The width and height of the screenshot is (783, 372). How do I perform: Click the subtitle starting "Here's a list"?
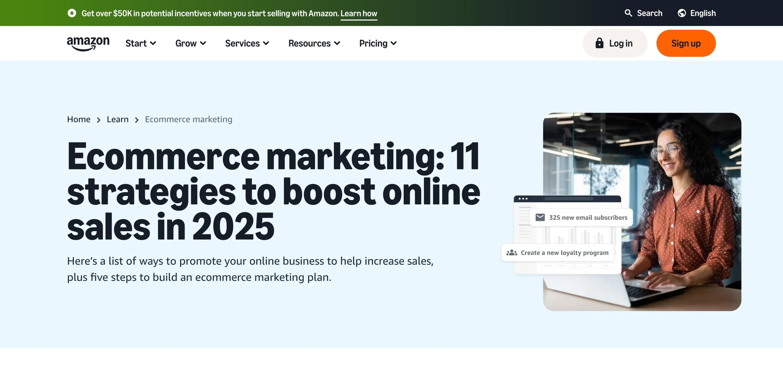pos(250,269)
